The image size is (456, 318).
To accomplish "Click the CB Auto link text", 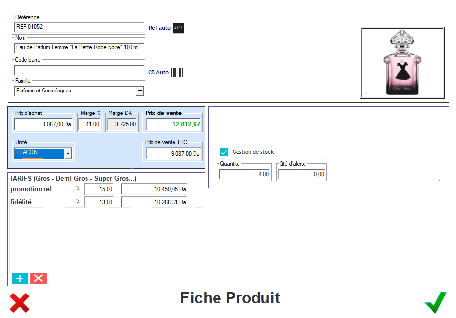I will (158, 72).
